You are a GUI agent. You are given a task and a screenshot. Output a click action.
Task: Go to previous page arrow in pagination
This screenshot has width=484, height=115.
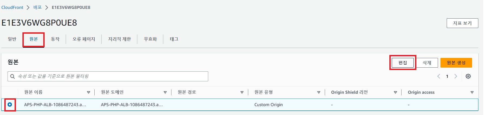[439, 76]
